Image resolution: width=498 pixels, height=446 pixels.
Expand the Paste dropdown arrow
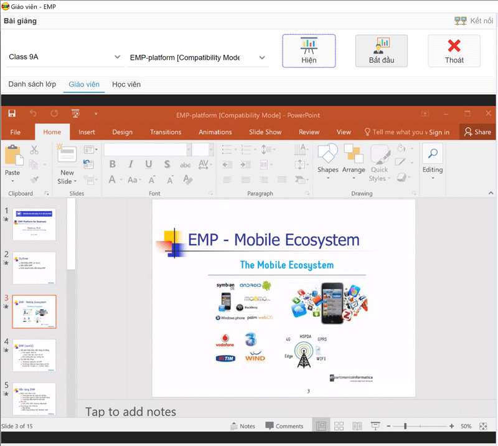[12, 181]
